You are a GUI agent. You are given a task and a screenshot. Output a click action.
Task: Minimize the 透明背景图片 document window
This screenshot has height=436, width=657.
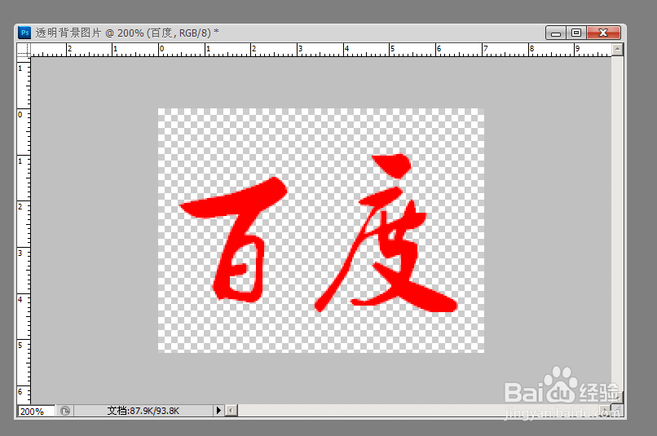556,33
